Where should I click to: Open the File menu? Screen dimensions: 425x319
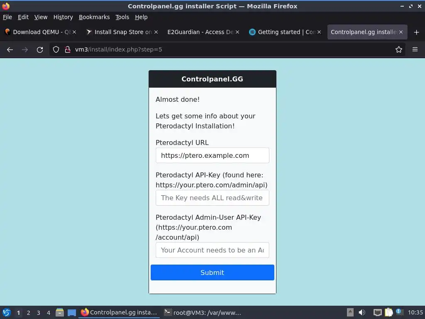[7, 17]
